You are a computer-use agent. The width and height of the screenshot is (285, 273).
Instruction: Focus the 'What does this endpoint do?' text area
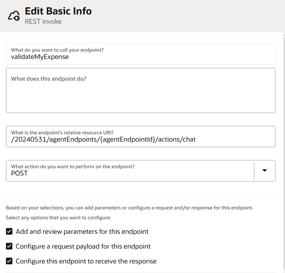[x=140, y=91]
